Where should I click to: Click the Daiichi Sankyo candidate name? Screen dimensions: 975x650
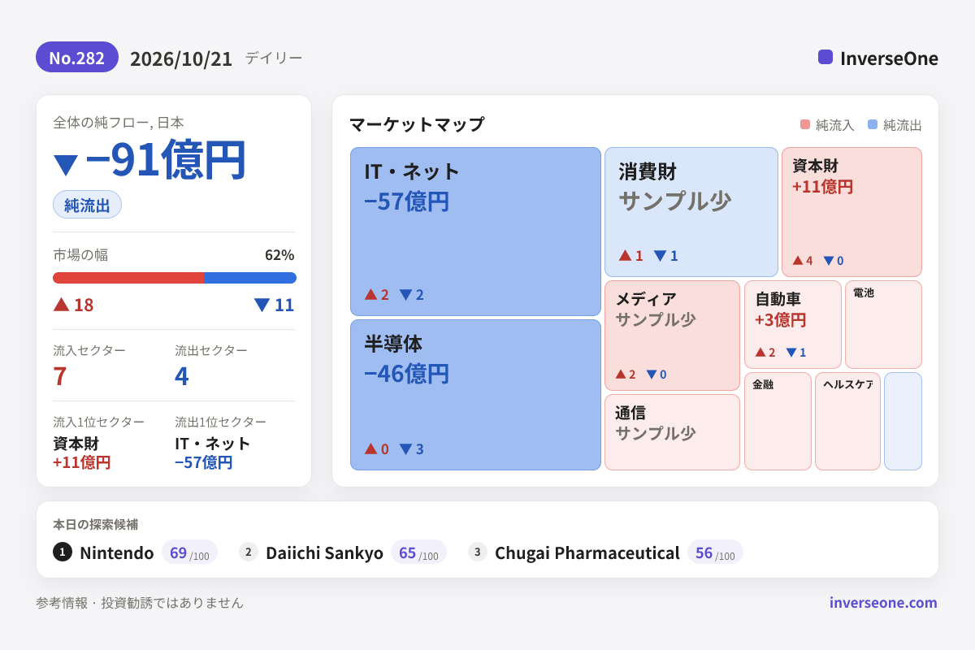(x=324, y=552)
